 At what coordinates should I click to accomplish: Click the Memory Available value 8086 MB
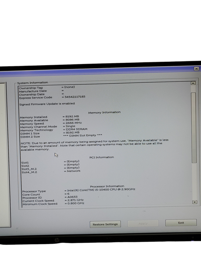72,119
